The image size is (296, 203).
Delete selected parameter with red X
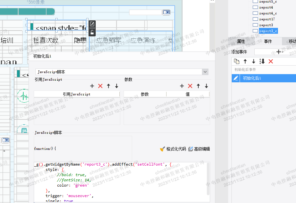point(190,86)
